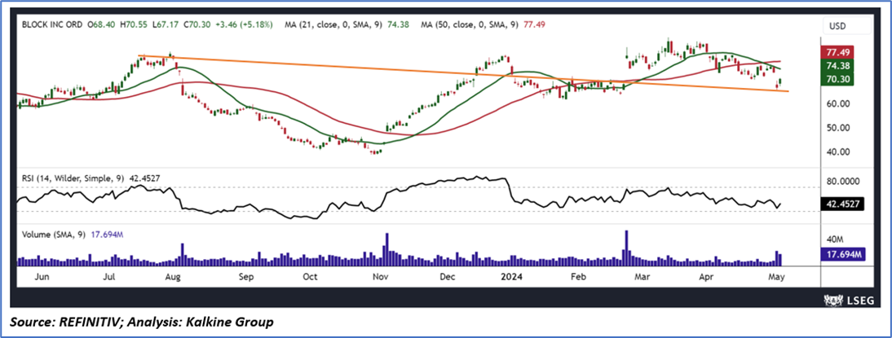Click the tallest volume bar near March
This screenshot has height=338, width=892.
[x=626, y=248]
